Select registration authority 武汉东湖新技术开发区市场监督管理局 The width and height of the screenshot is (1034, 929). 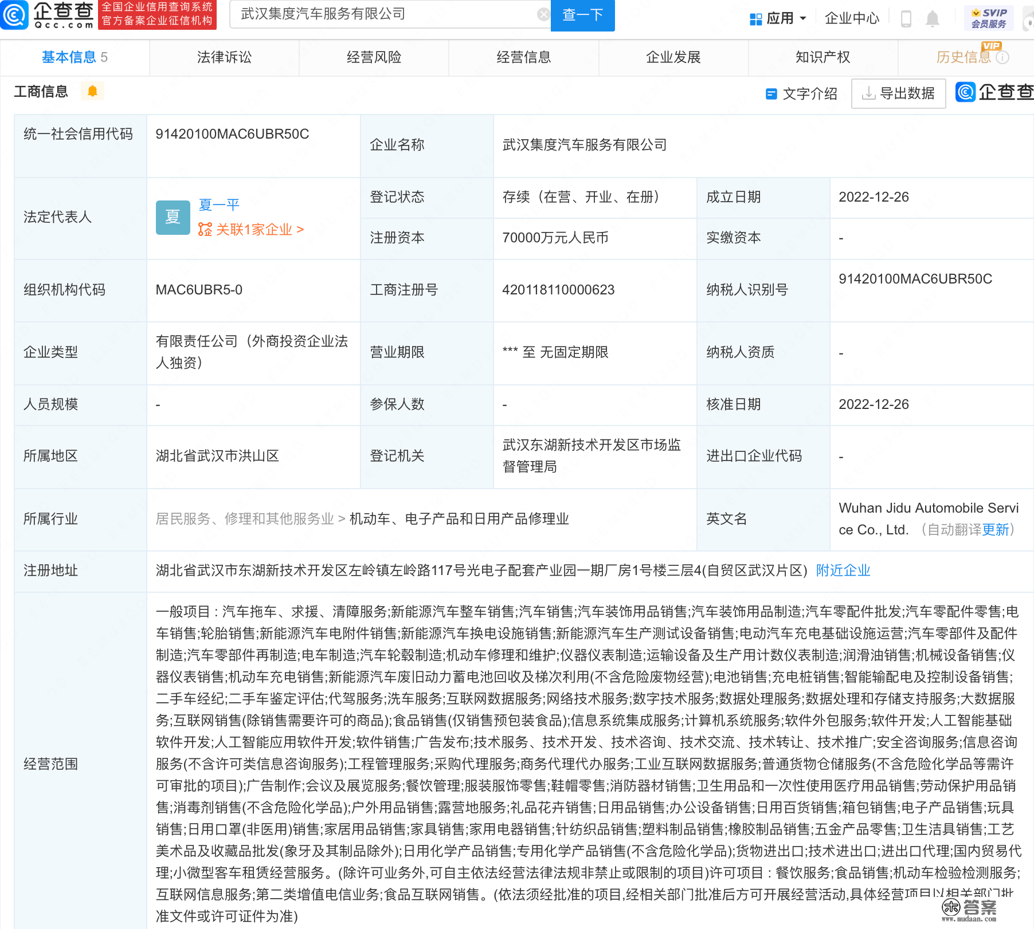pos(592,456)
